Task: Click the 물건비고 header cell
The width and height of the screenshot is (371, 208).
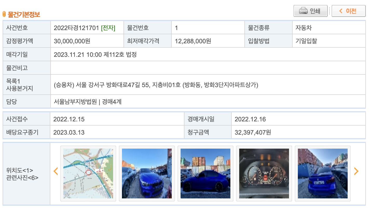Action: click(27, 68)
